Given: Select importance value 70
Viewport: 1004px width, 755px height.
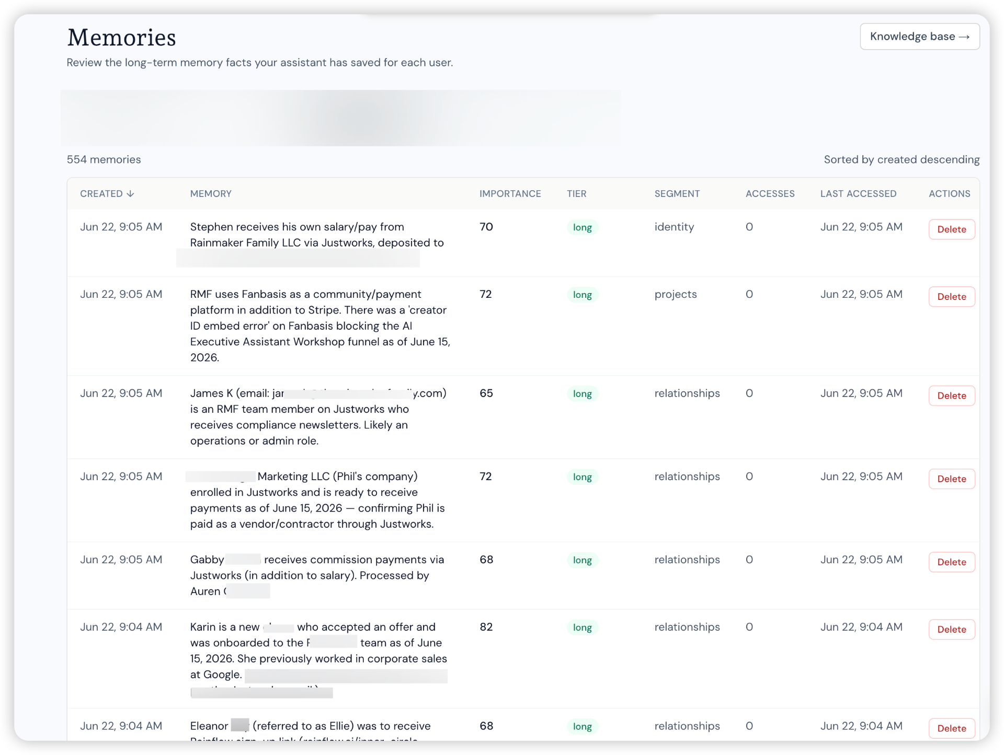Looking at the screenshot, I should [486, 227].
